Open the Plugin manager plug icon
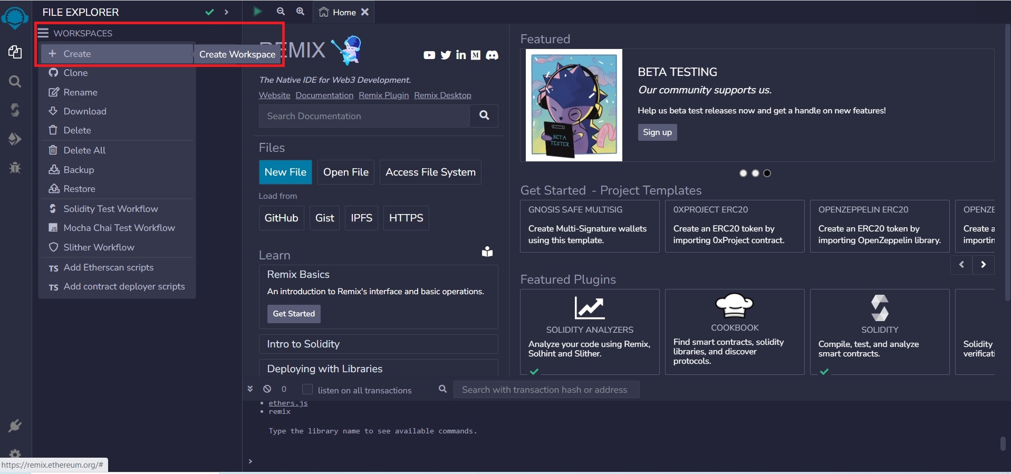This screenshot has height=474, width=1011. pyautogui.click(x=15, y=425)
